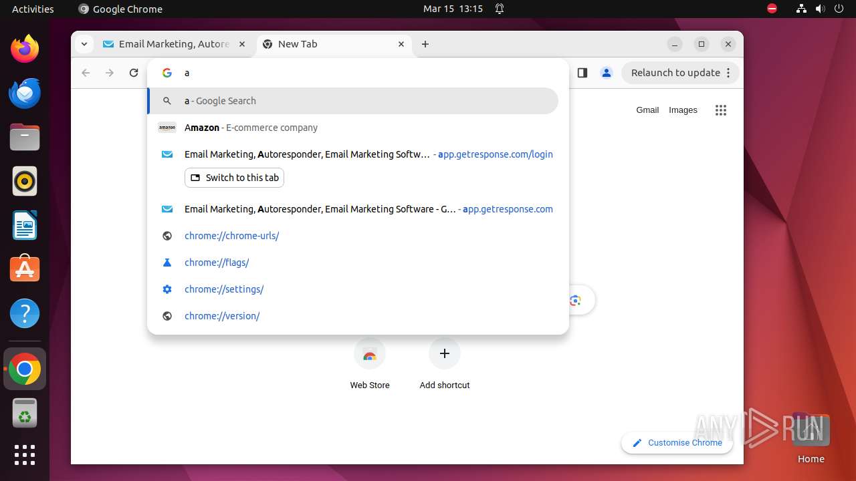Viewport: 856px width, 481px height.
Task: Select the app.getresponse.com suggestion without login
Action: coord(352,209)
